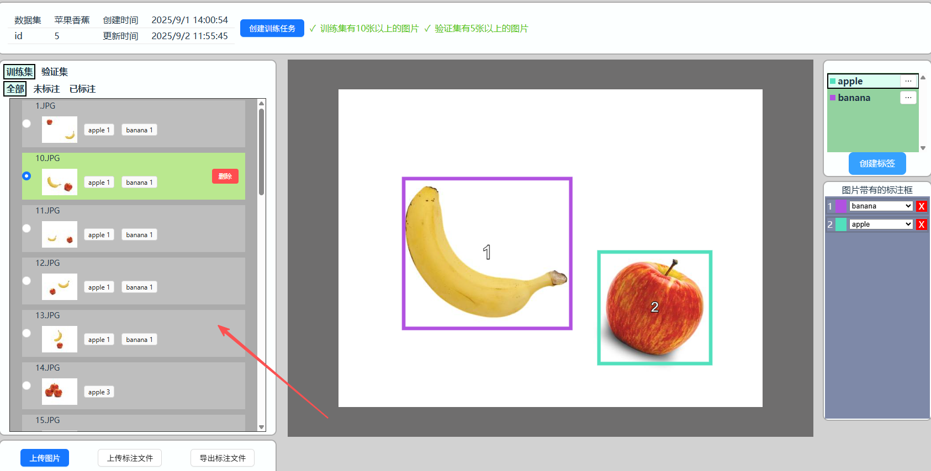The height and width of the screenshot is (471, 931).
Task: Remove apple annotation box with red X
Action: (x=921, y=224)
